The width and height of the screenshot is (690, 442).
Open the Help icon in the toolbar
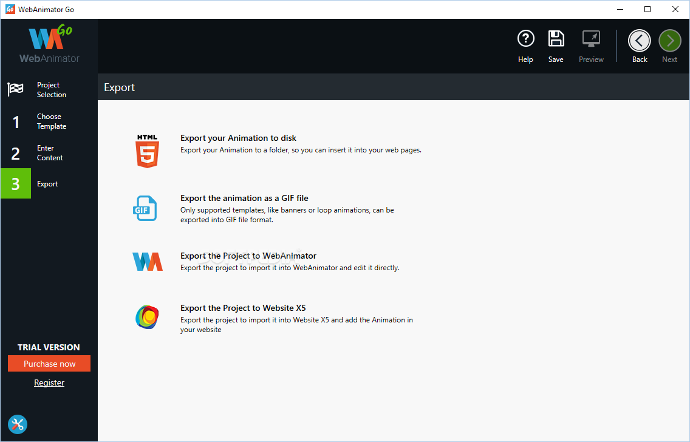[x=525, y=39]
